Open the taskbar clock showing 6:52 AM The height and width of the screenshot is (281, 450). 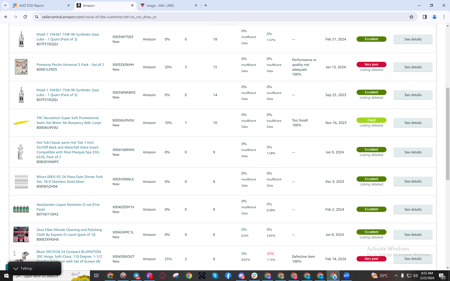(427, 276)
